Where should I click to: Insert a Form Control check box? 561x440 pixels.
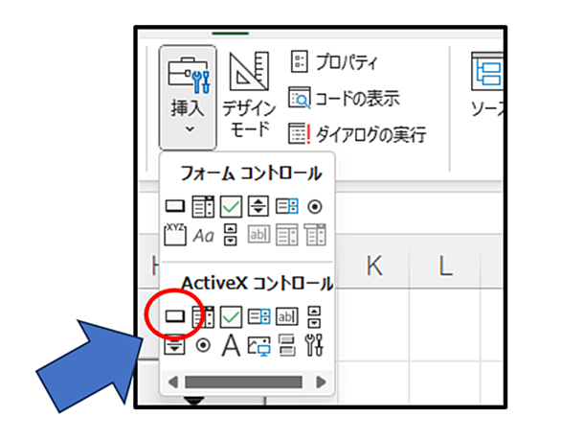(231, 206)
